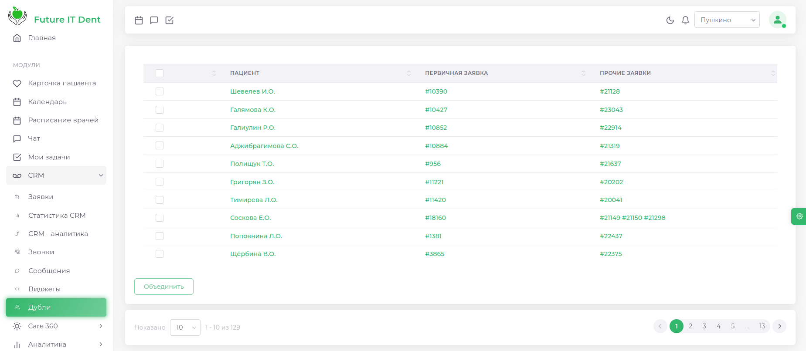Open user profile avatar

coord(777,20)
